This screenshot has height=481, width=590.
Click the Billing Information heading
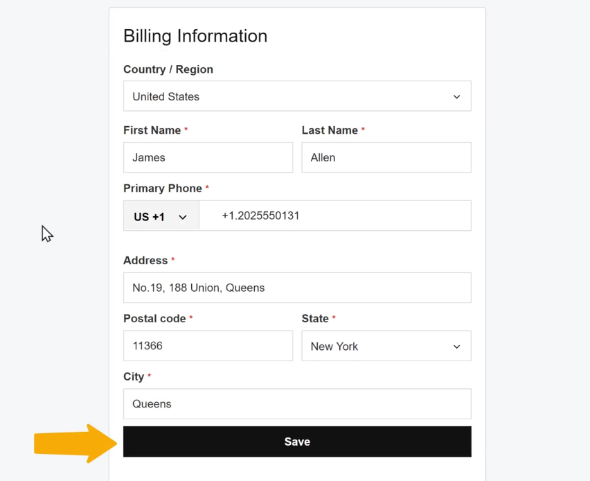coord(195,36)
